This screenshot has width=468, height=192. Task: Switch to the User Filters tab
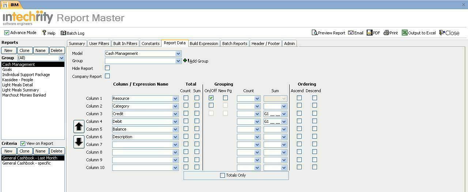pyautogui.click(x=99, y=44)
